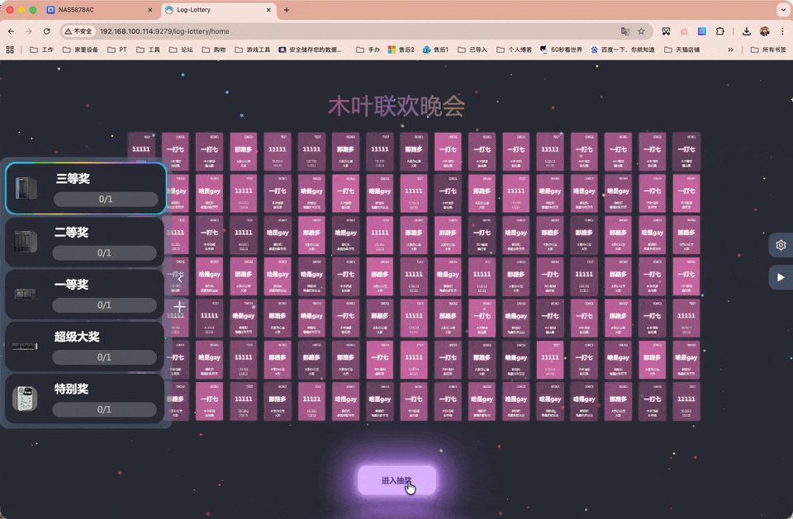Image resolution: width=793 pixels, height=519 pixels.
Task: Click the 0/1 progress bar under 特别奖
Action: click(x=106, y=408)
